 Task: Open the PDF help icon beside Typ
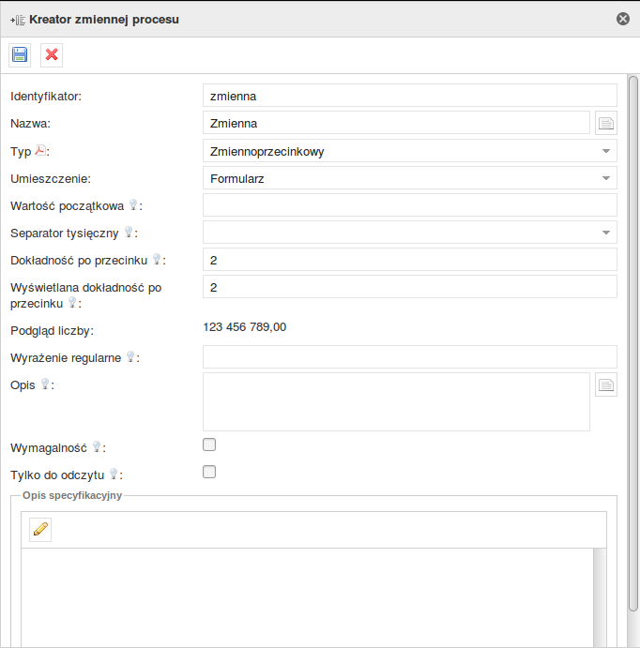point(40,150)
